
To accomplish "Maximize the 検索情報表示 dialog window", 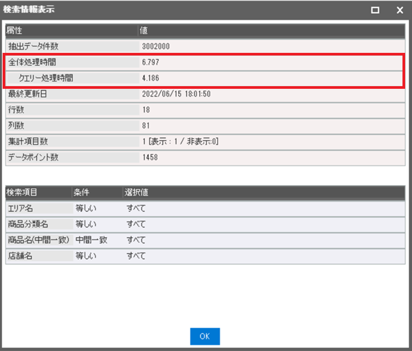I will tap(375, 10).
